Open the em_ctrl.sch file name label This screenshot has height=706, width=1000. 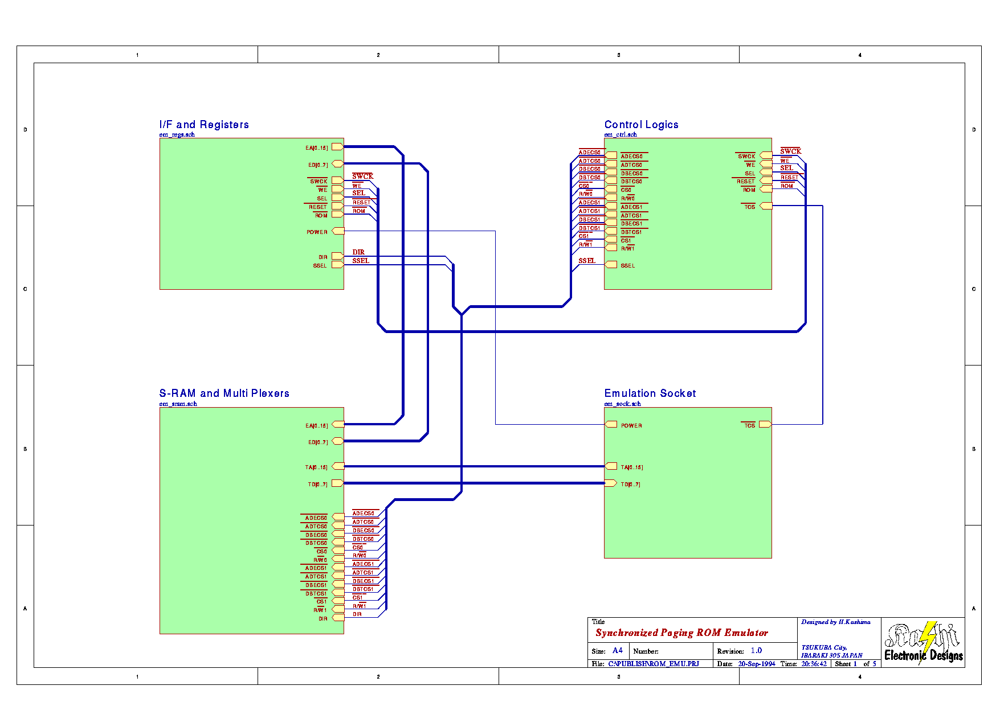pyautogui.click(x=621, y=135)
